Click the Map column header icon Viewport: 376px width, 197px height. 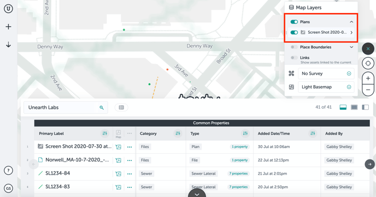[x=119, y=134]
